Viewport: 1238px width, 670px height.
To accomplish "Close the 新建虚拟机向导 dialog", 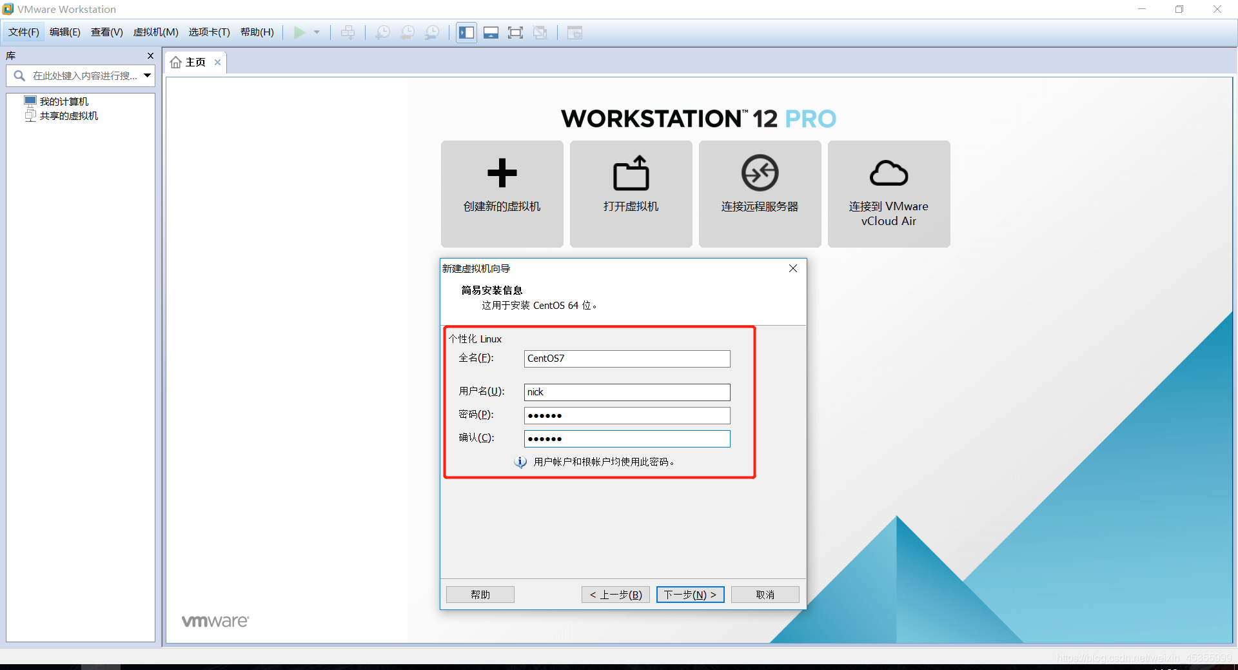I will coord(793,268).
